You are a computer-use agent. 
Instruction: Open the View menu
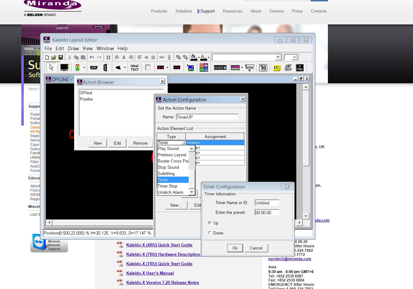tap(88, 49)
